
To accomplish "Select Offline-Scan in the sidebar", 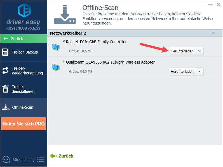I will (x=24, y=107).
